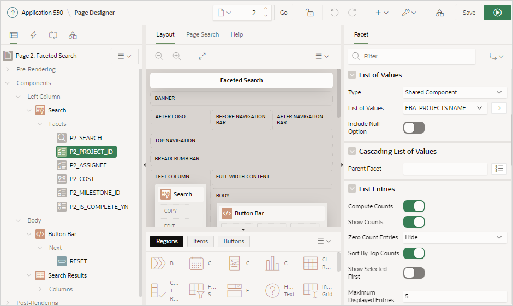513x306 pixels.
Task: Select the Help Text region icon
Action: [x=272, y=290]
